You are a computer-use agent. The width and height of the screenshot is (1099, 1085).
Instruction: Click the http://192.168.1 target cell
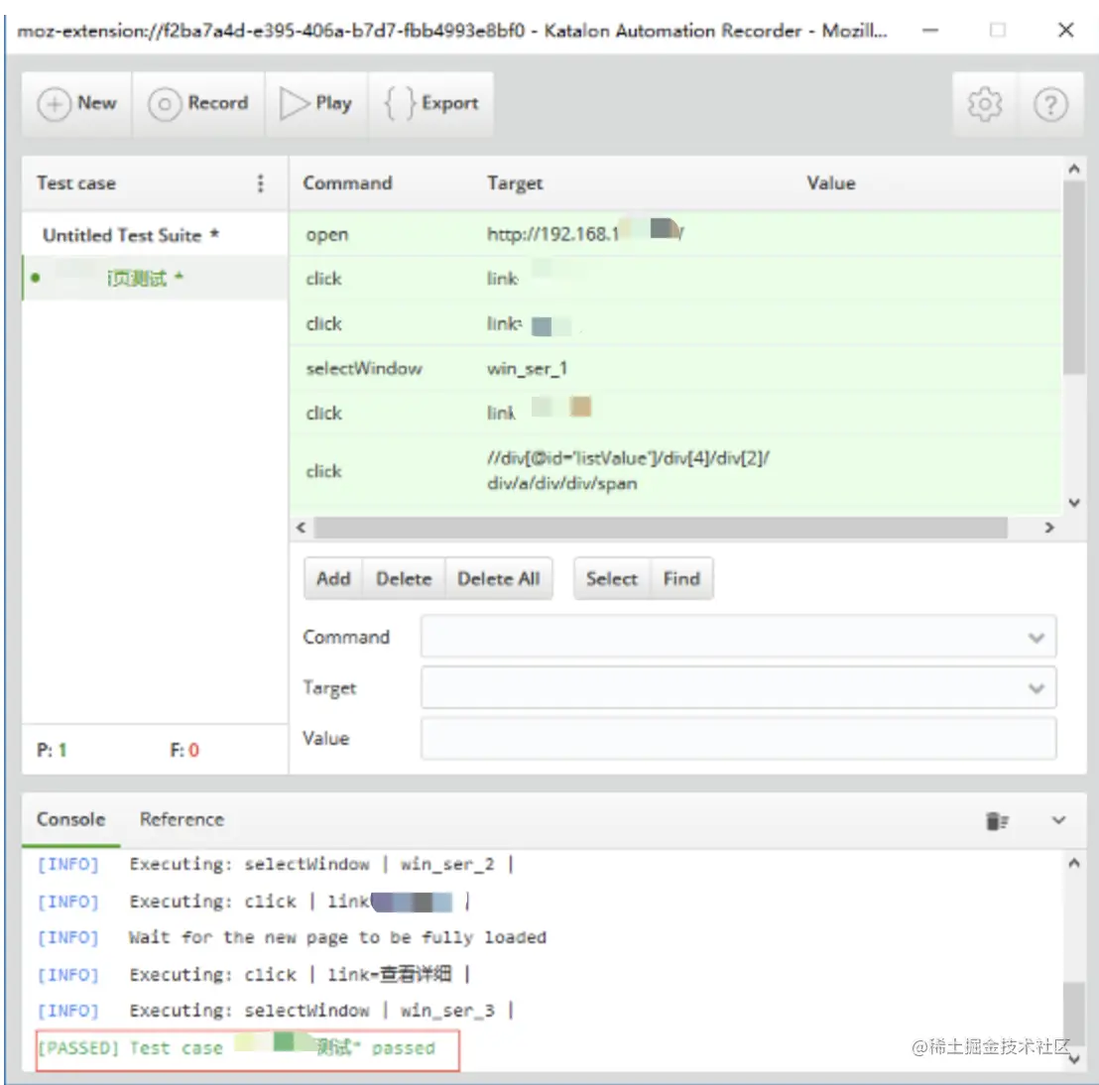point(585,233)
